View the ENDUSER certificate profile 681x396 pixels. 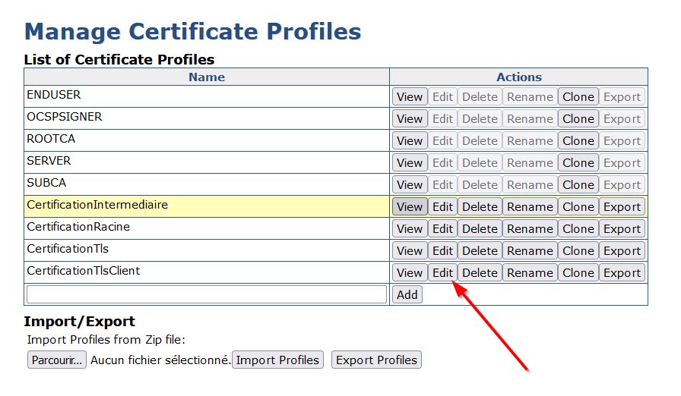pyautogui.click(x=410, y=96)
